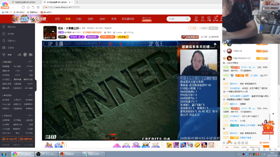Viewport: 280px width, 157px height.
Task: Click the yellow badge button with red dot
Action: pyautogui.click(x=122, y=37)
